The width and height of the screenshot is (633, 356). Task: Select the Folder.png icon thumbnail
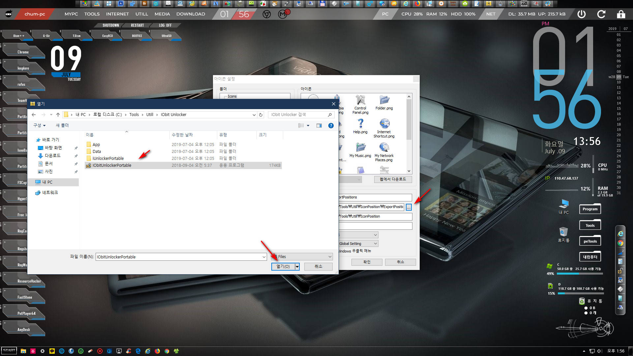pos(384,103)
